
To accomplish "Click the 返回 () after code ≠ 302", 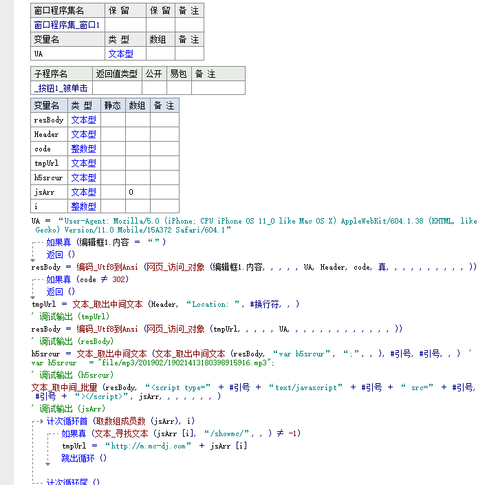I will [61, 292].
